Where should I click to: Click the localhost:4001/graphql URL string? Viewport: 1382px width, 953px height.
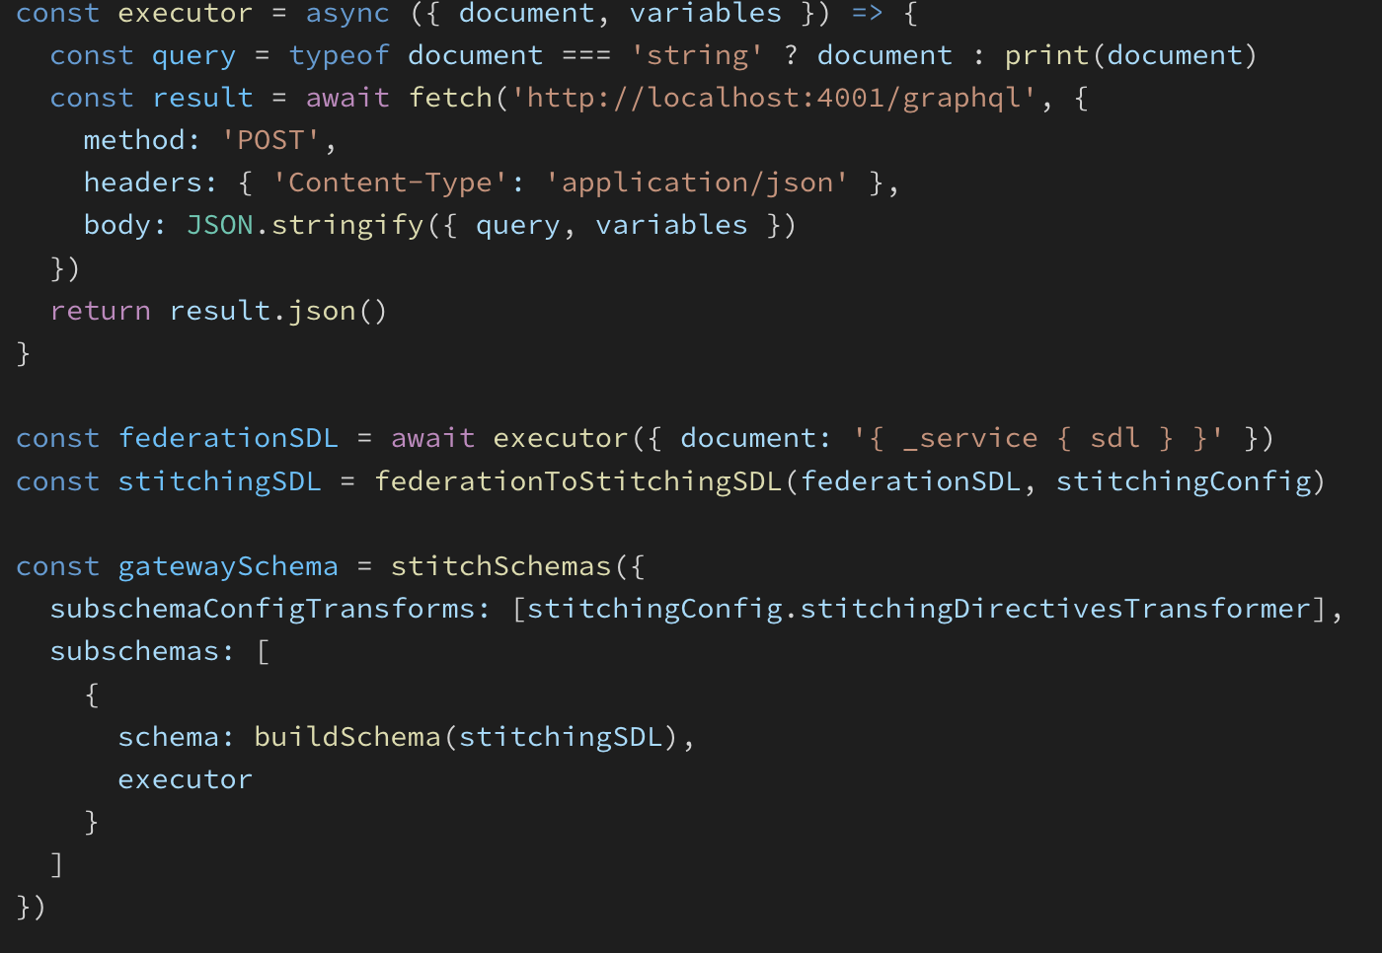pyautogui.click(x=774, y=99)
